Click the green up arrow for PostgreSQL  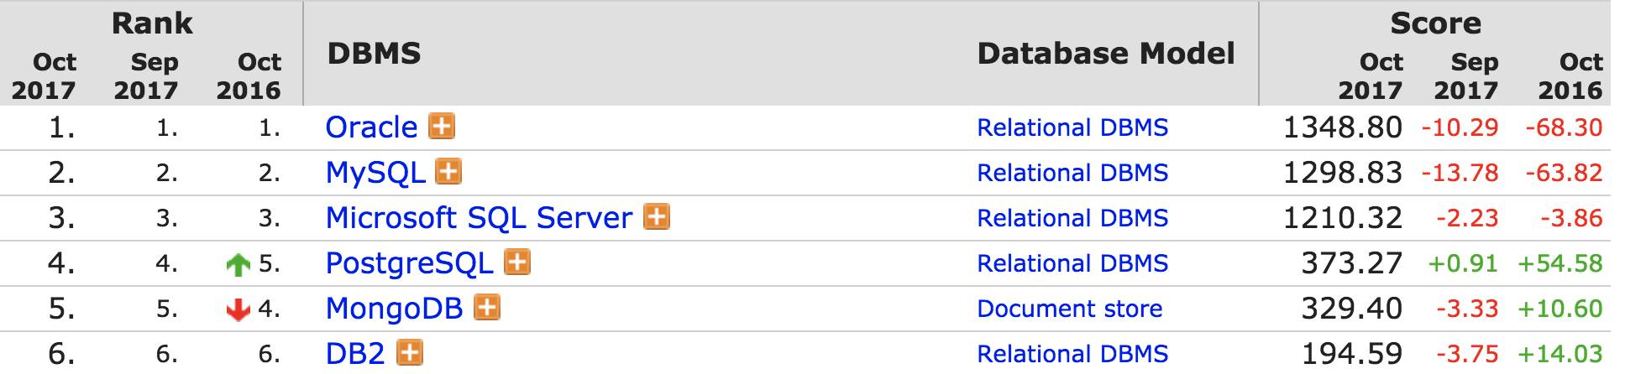(x=239, y=265)
